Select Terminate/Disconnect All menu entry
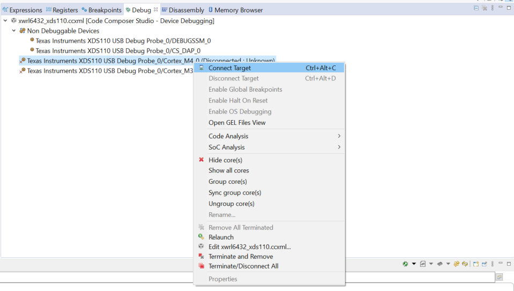This screenshot has height=291, width=514. 243,266
